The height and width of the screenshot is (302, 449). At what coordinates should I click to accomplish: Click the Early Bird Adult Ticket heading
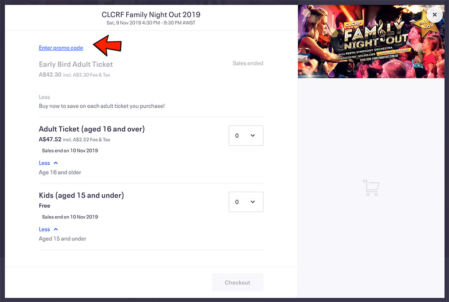coord(76,64)
